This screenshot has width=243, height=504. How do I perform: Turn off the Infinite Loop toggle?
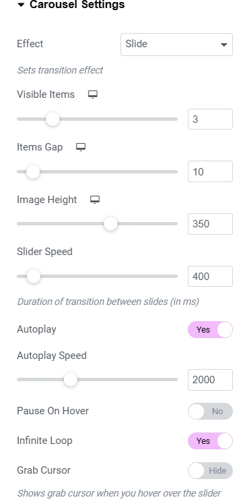[x=210, y=441]
